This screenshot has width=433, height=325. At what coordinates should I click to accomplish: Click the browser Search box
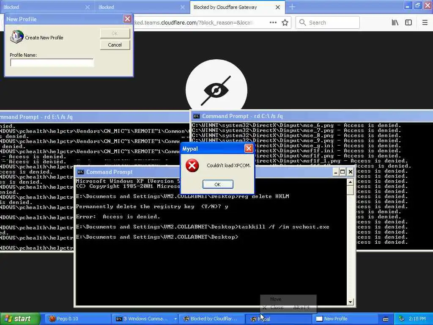coord(328,22)
